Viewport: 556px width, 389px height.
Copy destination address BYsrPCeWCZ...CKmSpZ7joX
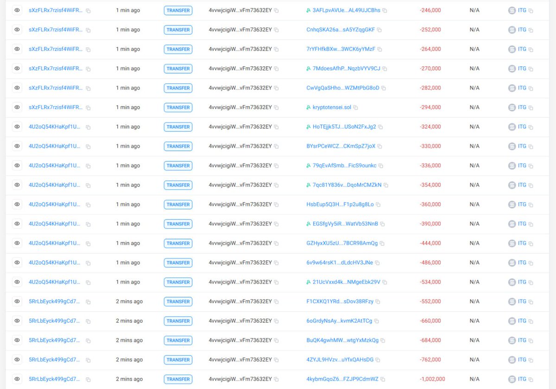tap(380, 147)
